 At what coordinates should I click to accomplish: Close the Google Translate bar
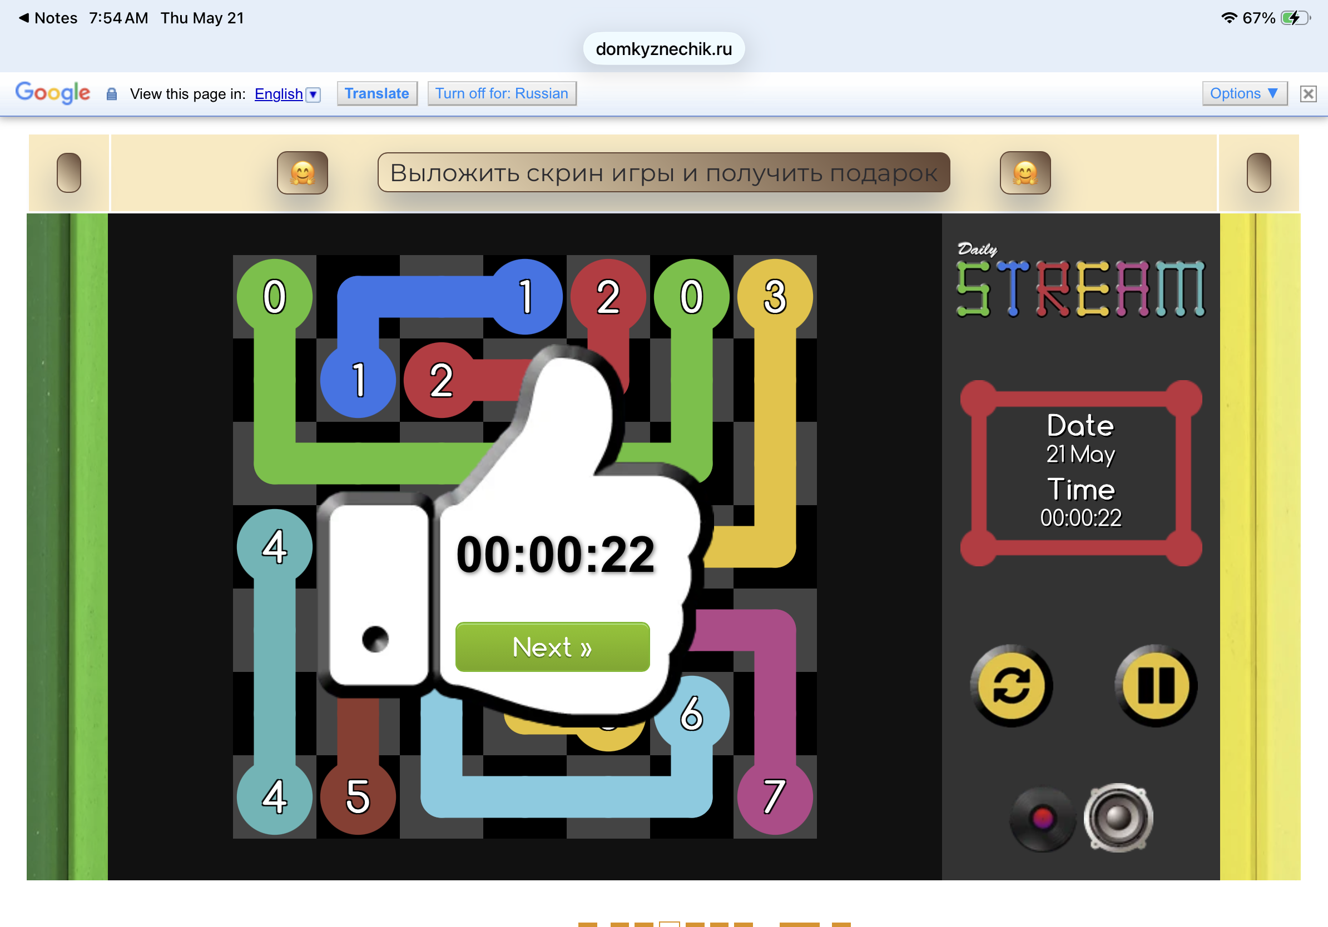(x=1308, y=93)
